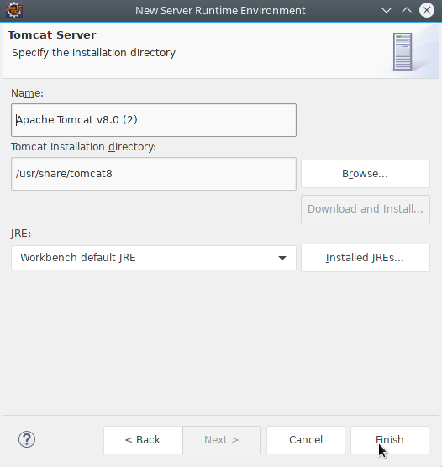
Task: Click inside the Name text field
Action: coord(154,120)
